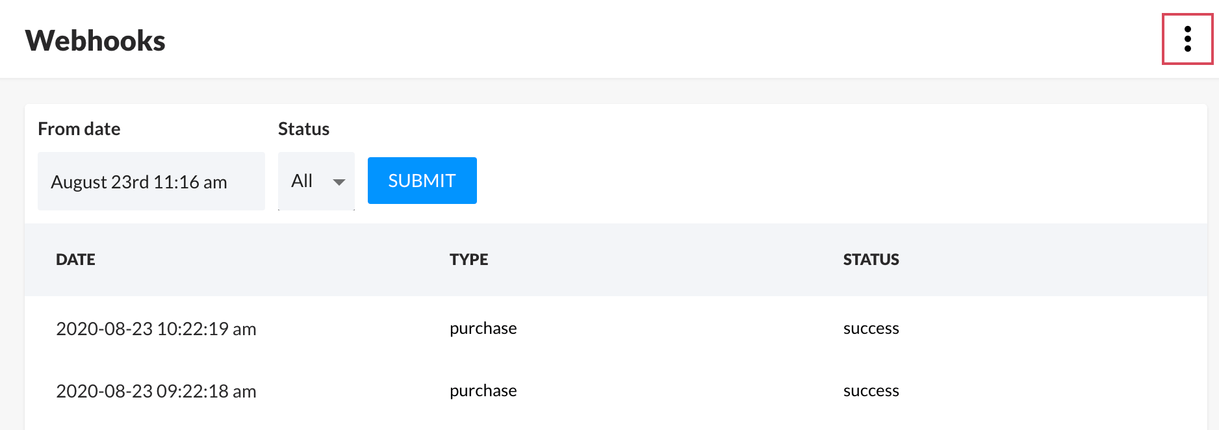Click blank header bar space beside Webhooks title
The image size is (1219, 430).
pyautogui.click(x=585, y=40)
